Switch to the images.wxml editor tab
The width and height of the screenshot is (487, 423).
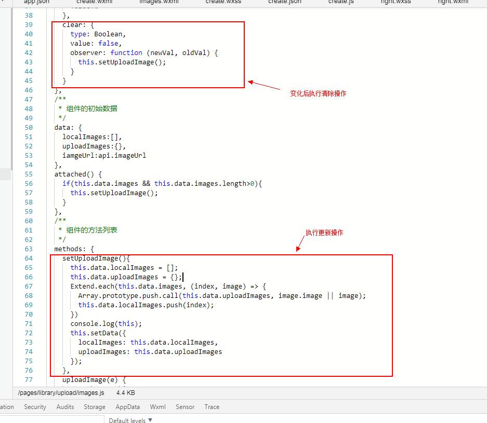coord(159,2)
